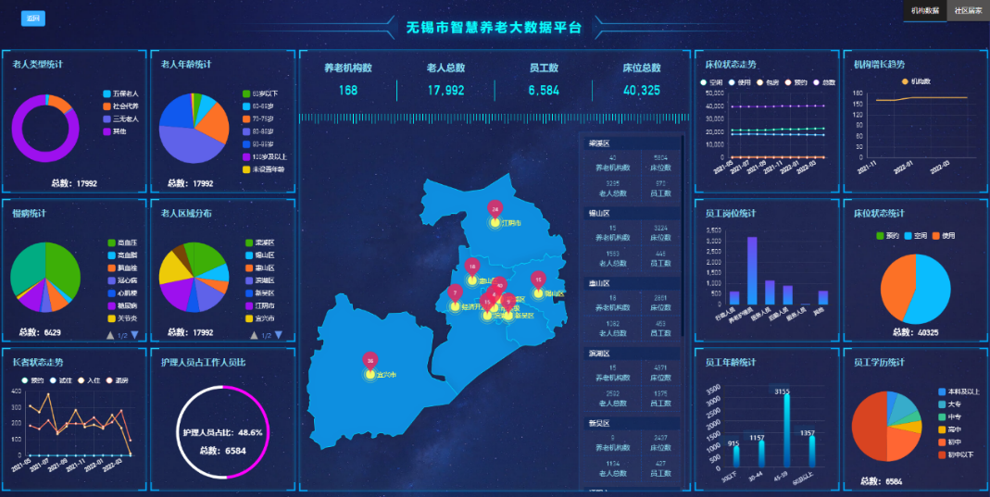Screen dimensions: 990x497
Task: Click the map pin over 宜兴市
Action: [370, 361]
